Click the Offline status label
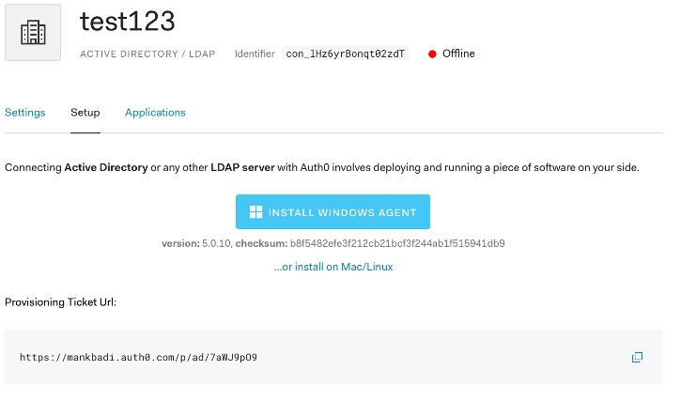Viewport: 681px width, 401px height. [458, 54]
